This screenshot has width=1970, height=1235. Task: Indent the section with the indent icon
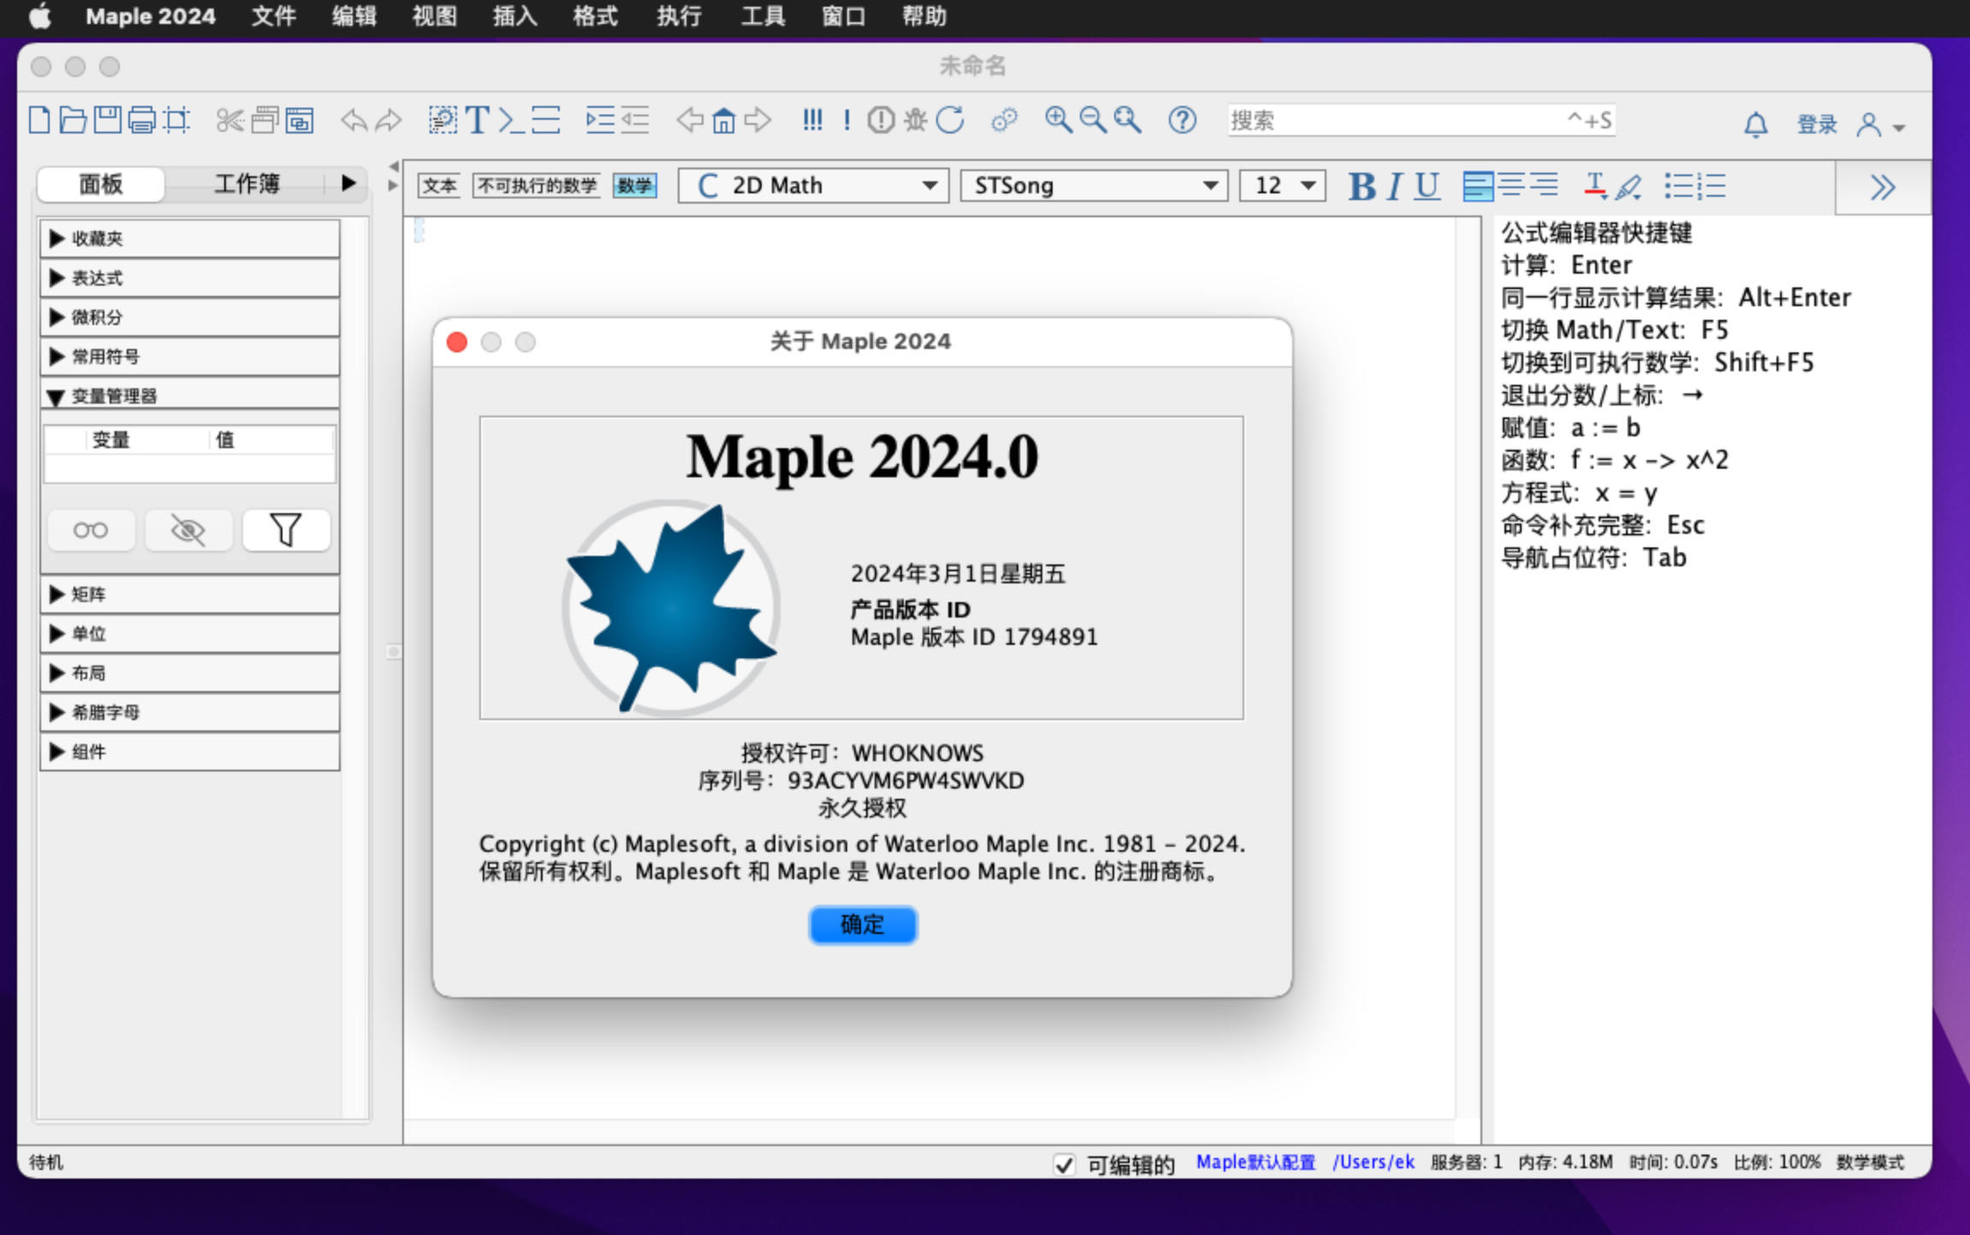(600, 120)
